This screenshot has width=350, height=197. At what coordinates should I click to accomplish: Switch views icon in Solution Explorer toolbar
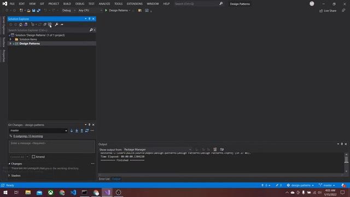tap(26, 24)
